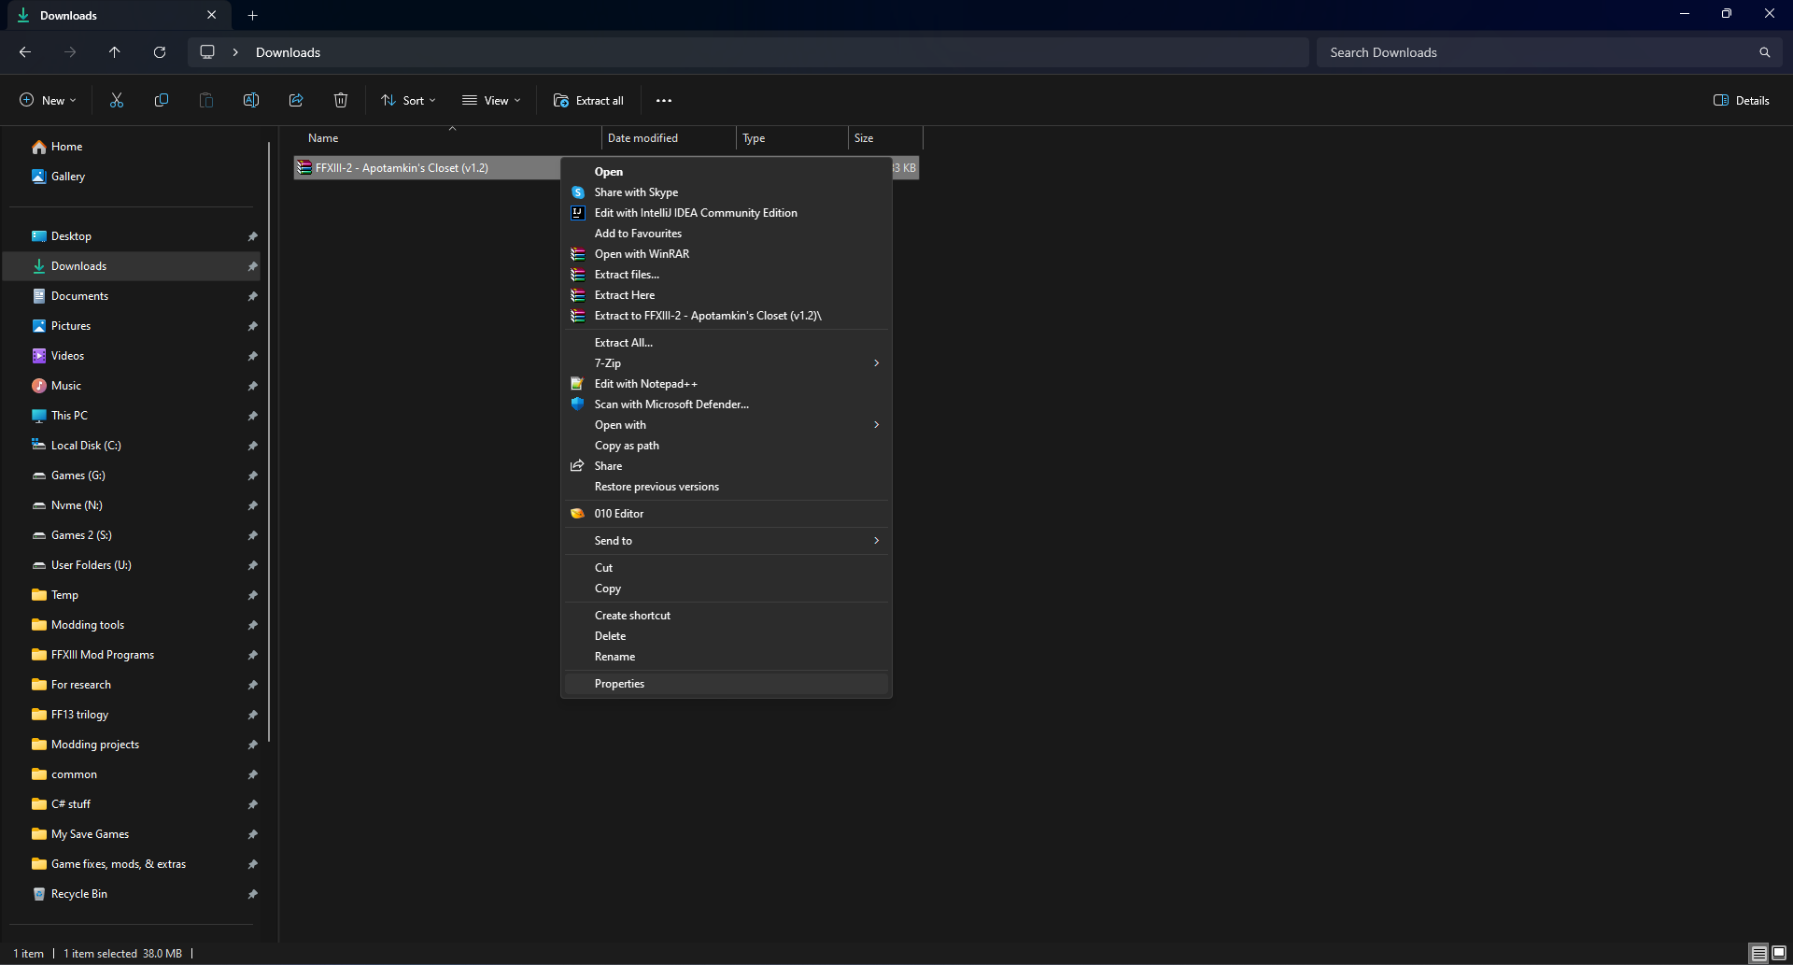
Task: Switch to details view layout icon
Action: pyautogui.click(x=1758, y=954)
